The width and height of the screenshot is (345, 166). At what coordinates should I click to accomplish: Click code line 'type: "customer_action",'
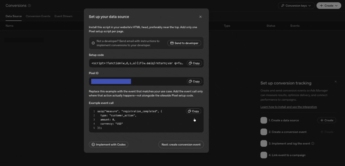(118, 116)
